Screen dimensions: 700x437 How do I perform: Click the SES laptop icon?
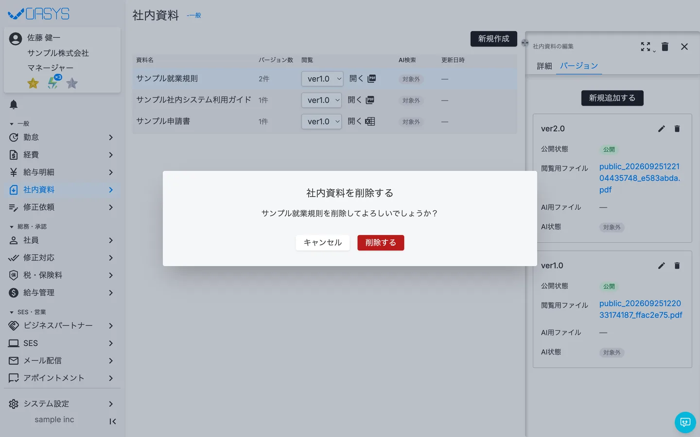coord(14,343)
